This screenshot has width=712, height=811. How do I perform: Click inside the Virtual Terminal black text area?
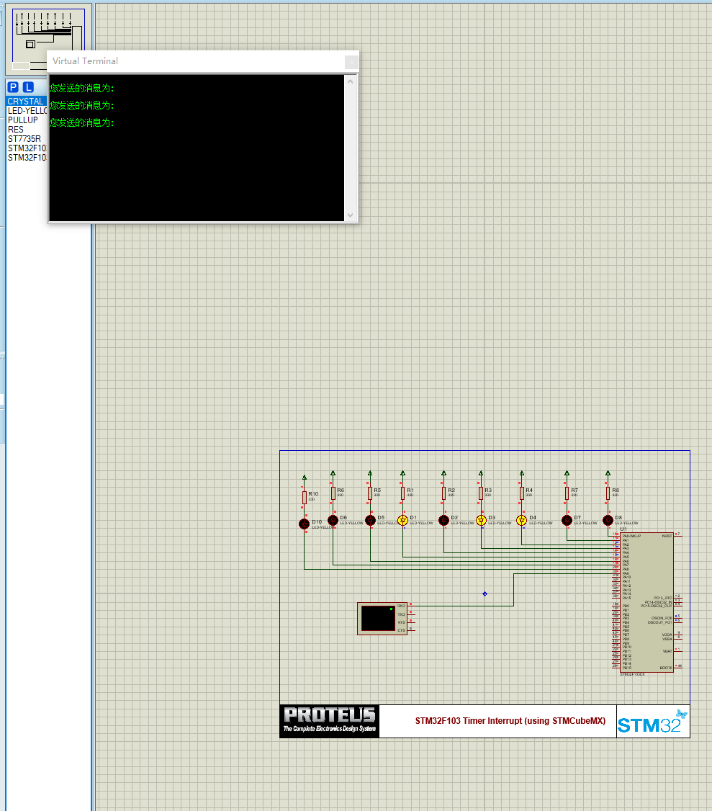point(197,148)
